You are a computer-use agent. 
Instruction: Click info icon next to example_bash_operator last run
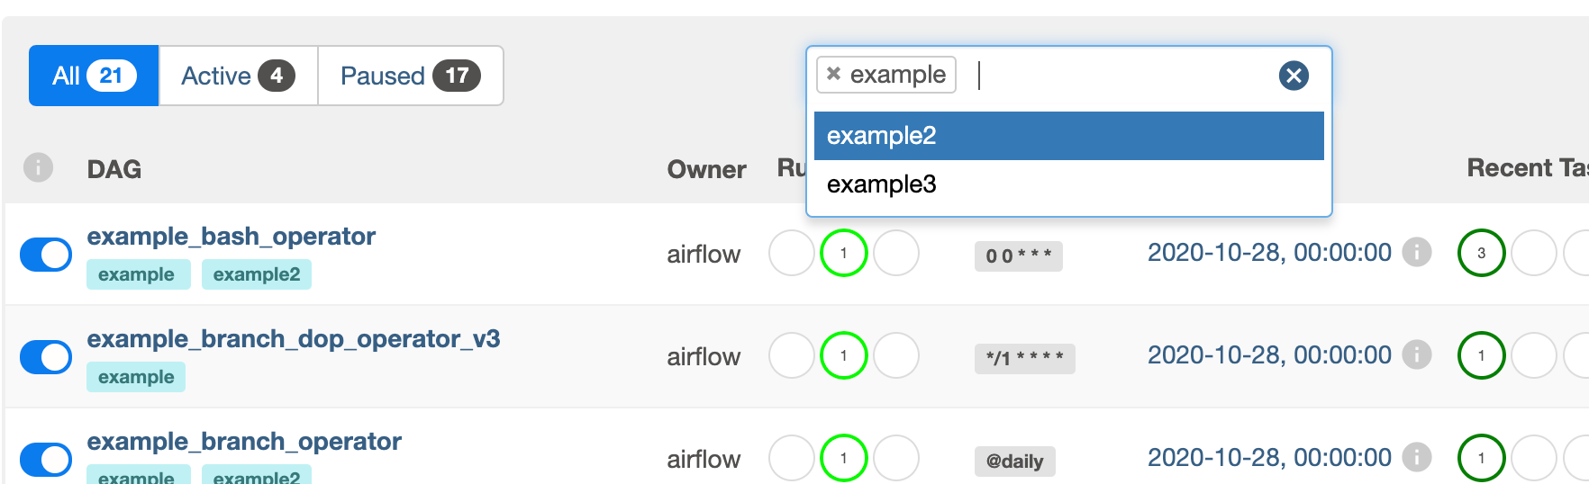[x=1417, y=253]
